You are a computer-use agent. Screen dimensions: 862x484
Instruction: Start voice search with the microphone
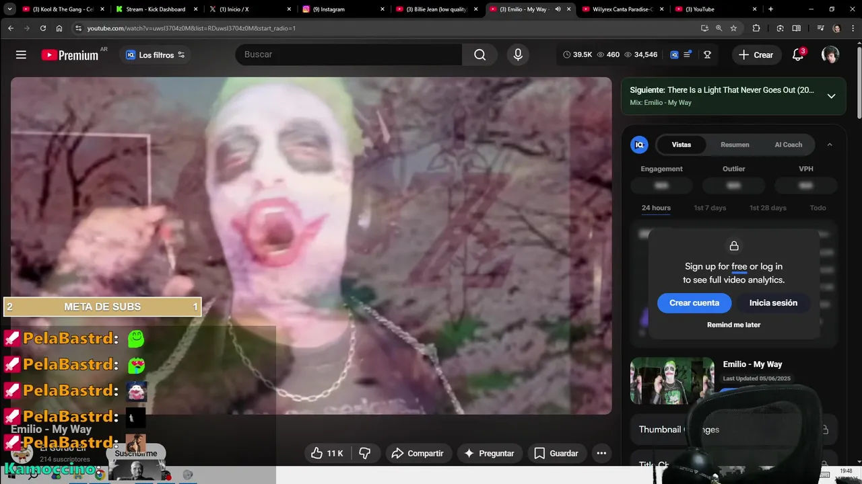click(x=518, y=54)
